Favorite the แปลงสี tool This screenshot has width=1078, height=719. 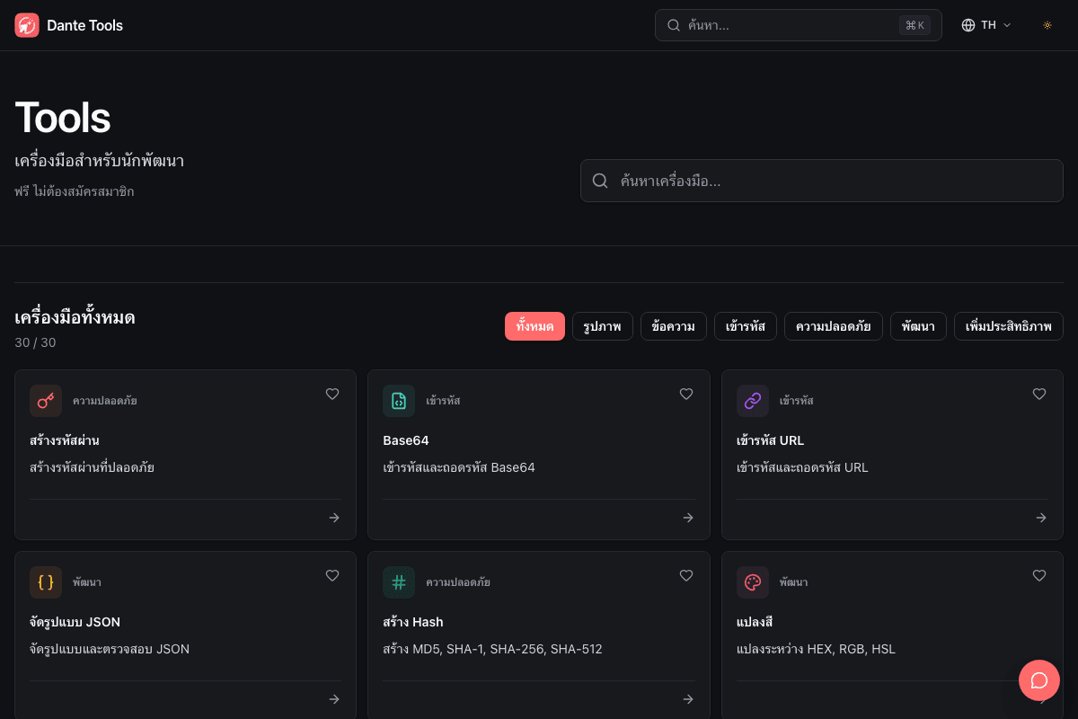point(1039,575)
